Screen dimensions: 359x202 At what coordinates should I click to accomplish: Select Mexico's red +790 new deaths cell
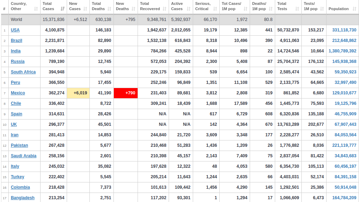(x=126, y=93)
